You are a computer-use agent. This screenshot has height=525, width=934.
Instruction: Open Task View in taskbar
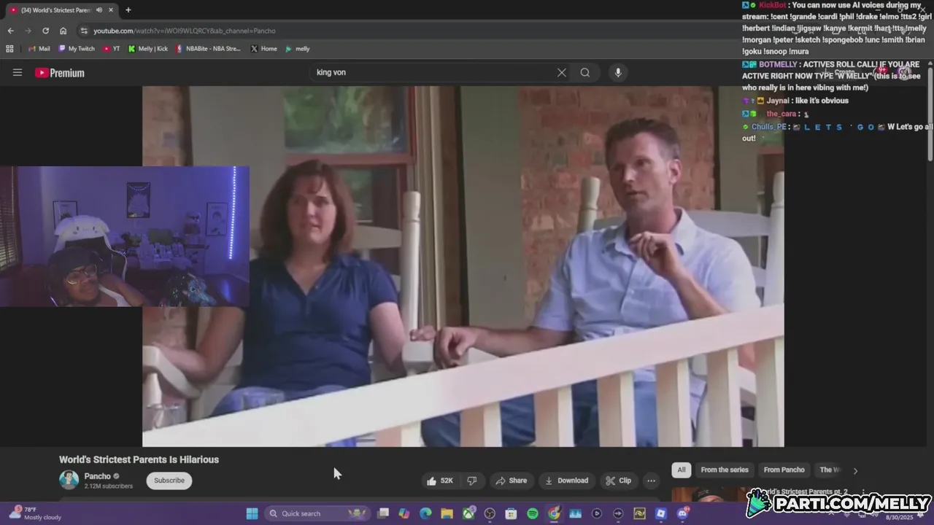coord(383,513)
